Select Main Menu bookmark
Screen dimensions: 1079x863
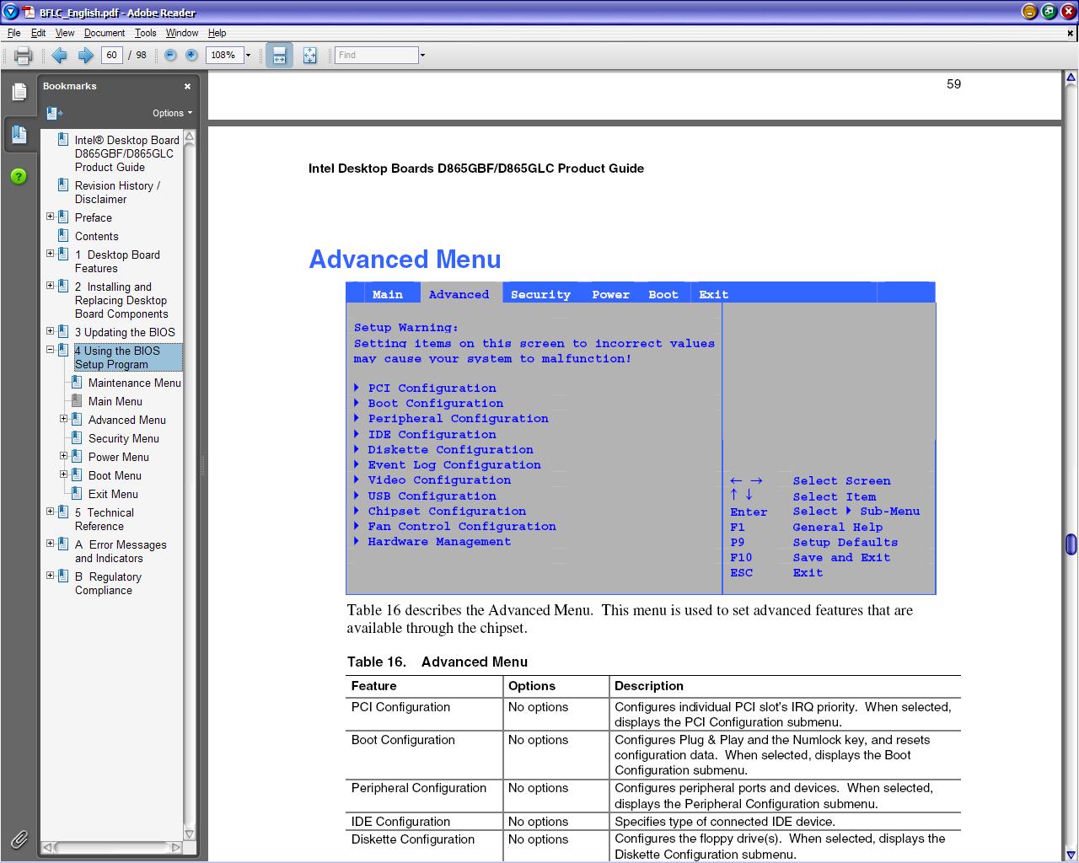(115, 401)
